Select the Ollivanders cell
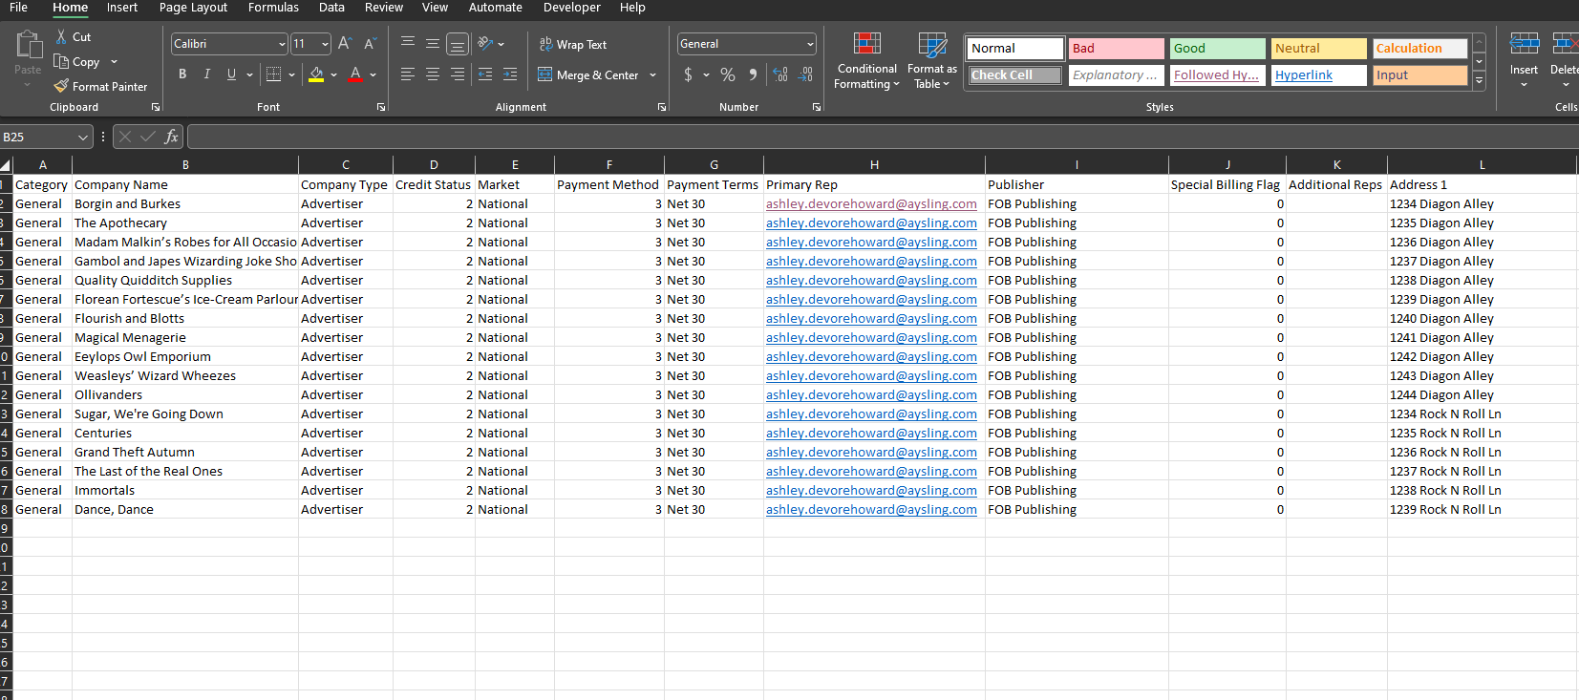Image resolution: width=1579 pixels, height=700 pixels. [x=185, y=394]
